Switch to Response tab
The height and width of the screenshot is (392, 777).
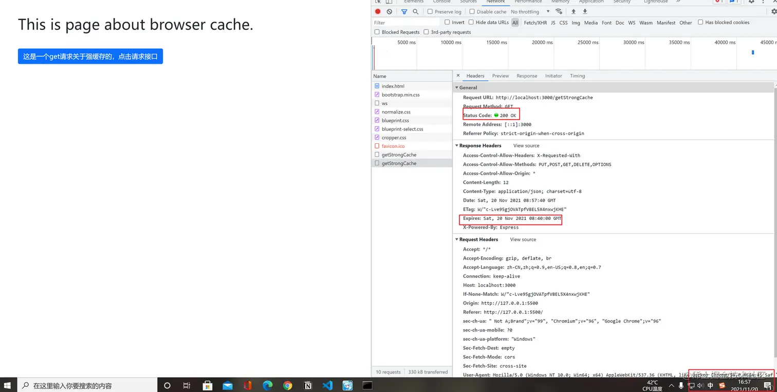click(x=527, y=76)
